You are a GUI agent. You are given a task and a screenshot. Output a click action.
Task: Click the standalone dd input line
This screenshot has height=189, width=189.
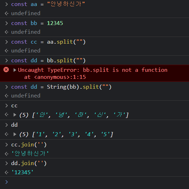(14, 125)
